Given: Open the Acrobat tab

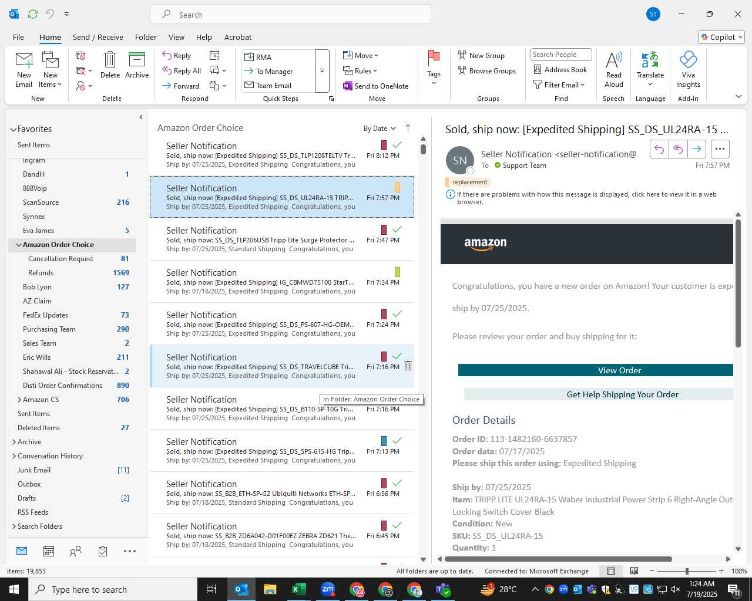Looking at the screenshot, I should (x=238, y=37).
